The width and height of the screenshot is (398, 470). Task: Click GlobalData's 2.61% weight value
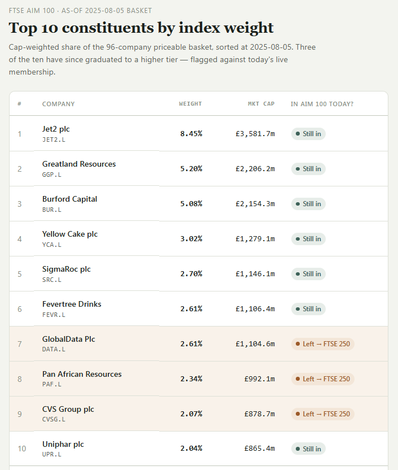(x=191, y=344)
